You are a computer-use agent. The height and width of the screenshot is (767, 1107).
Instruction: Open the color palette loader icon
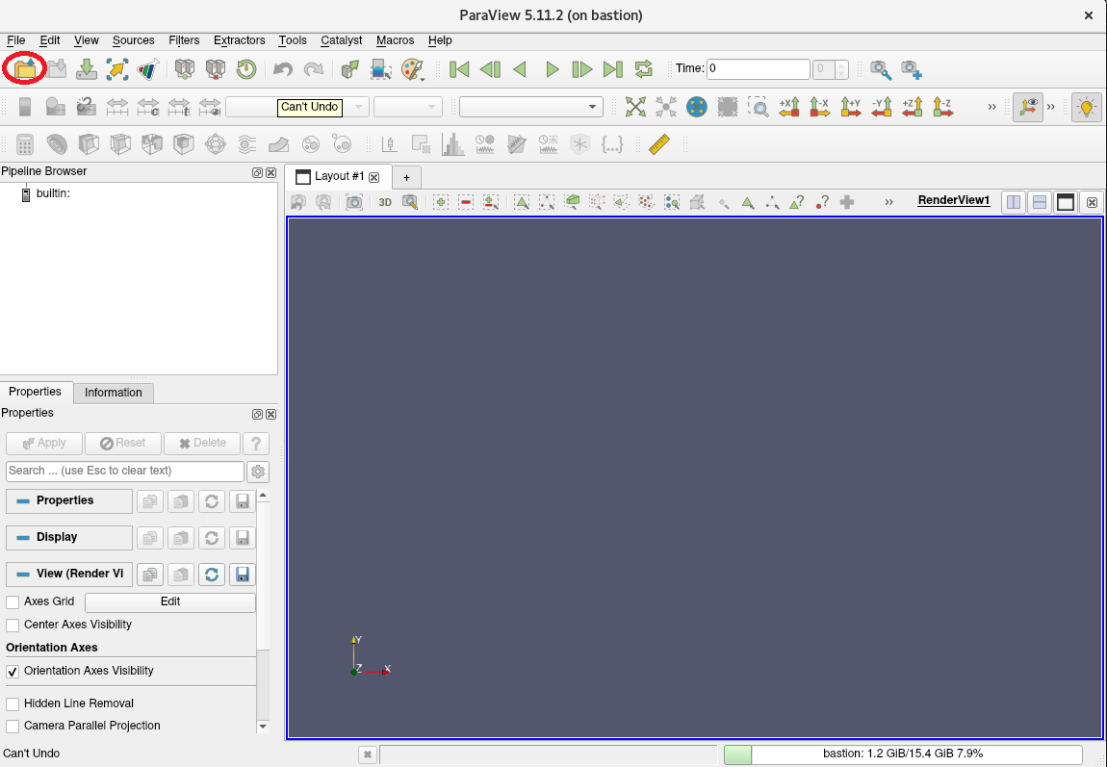[411, 68]
